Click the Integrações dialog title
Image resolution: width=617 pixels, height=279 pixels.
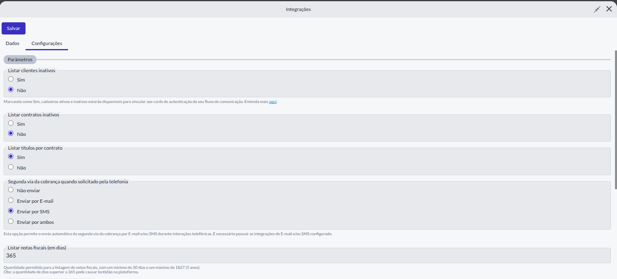click(x=299, y=9)
